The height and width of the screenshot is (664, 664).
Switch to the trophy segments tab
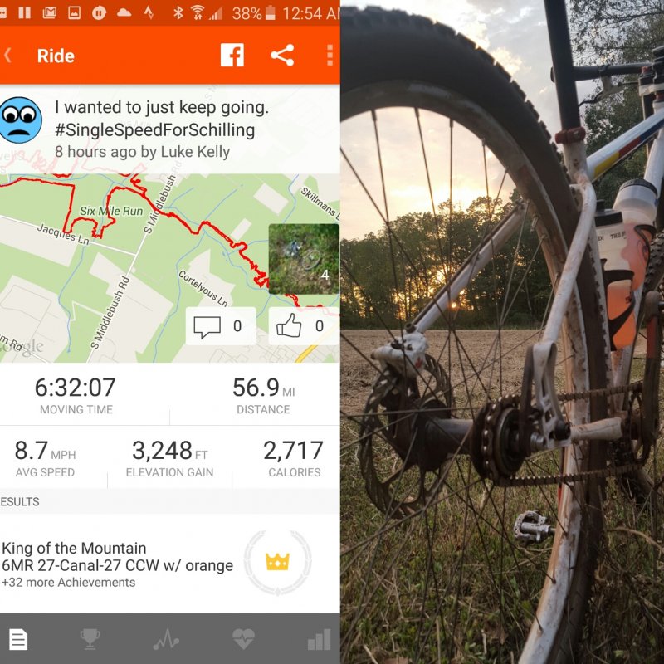coord(90,639)
